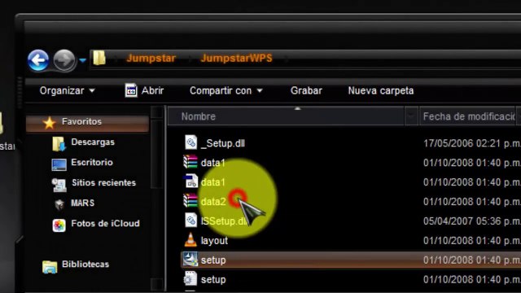The image size is (521, 293).
Task: Select the first data1 archive file
Action: pos(212,163)
